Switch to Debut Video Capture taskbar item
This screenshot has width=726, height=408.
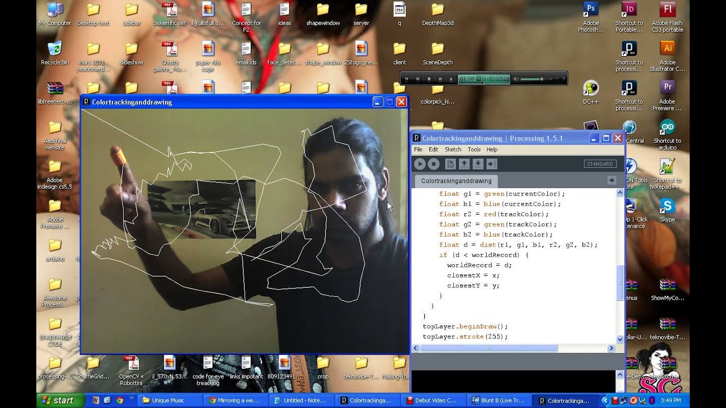point(433,400)
